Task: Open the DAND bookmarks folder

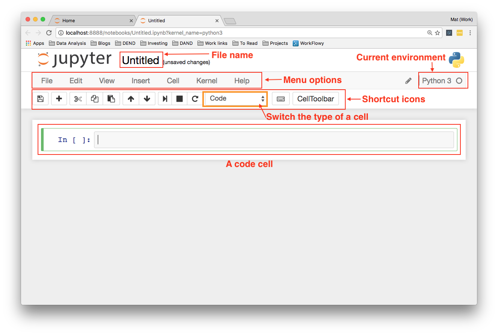Action: click(x=182, y=43)
